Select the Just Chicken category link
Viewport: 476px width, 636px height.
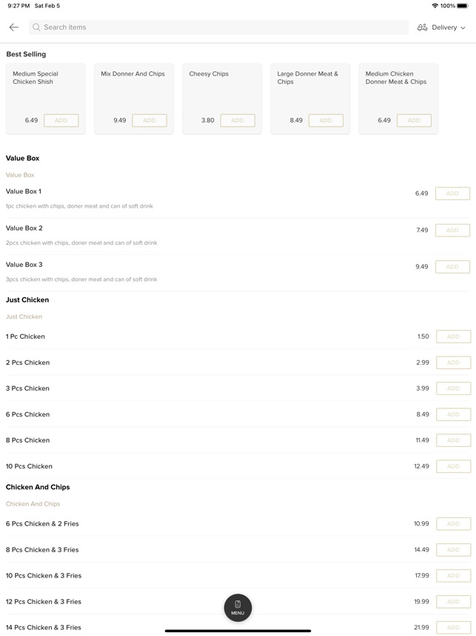coord(24,317)
